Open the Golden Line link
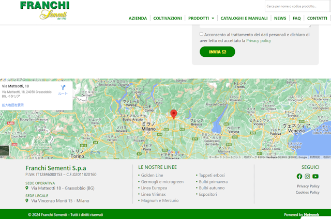This screenshot has width=331, height=219. pos(152,175)
